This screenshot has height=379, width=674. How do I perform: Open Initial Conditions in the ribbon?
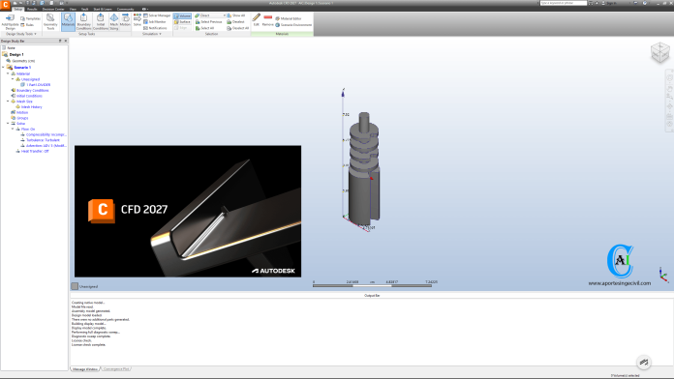[100, 21]
